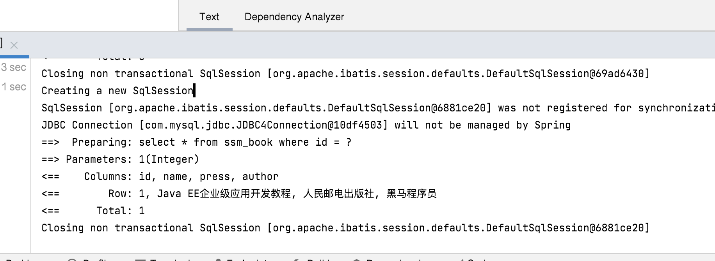The width and height of the screenshot is (715, 261).
Task: Open the Dependency Analyzer tab
Action: (294, 16)
